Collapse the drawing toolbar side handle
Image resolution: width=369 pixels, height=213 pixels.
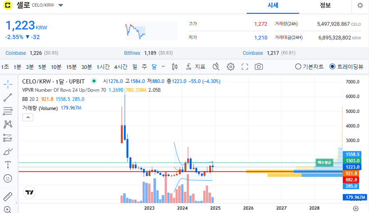pos(17,203)
